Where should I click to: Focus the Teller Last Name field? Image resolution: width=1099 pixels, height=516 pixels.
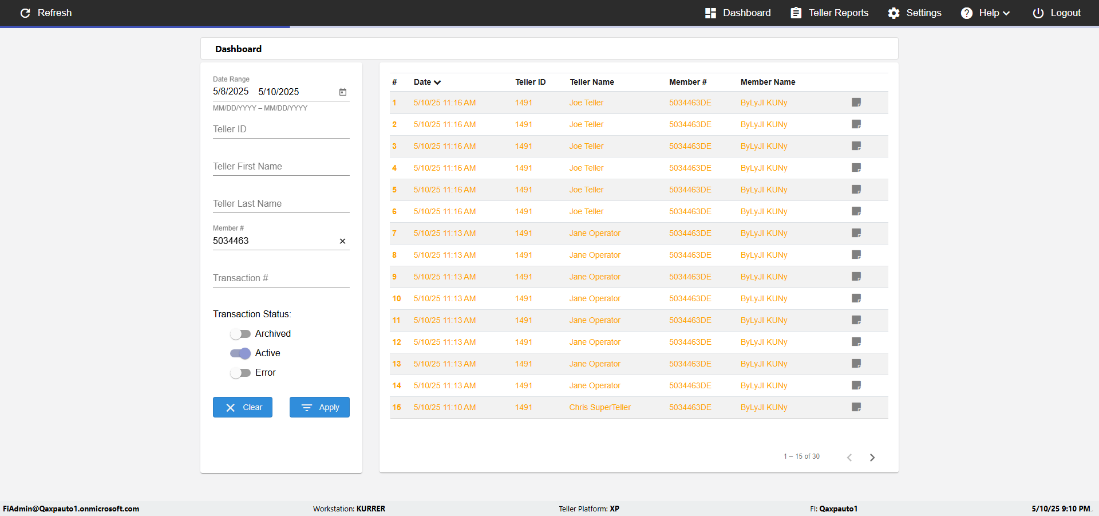[x=281, y=204]
